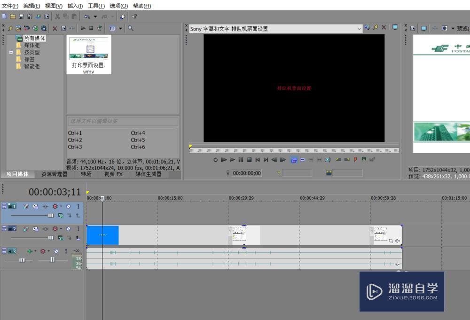Click audio track 3 volume slider
The image size is (470, 320).
(x=22, y=260)
